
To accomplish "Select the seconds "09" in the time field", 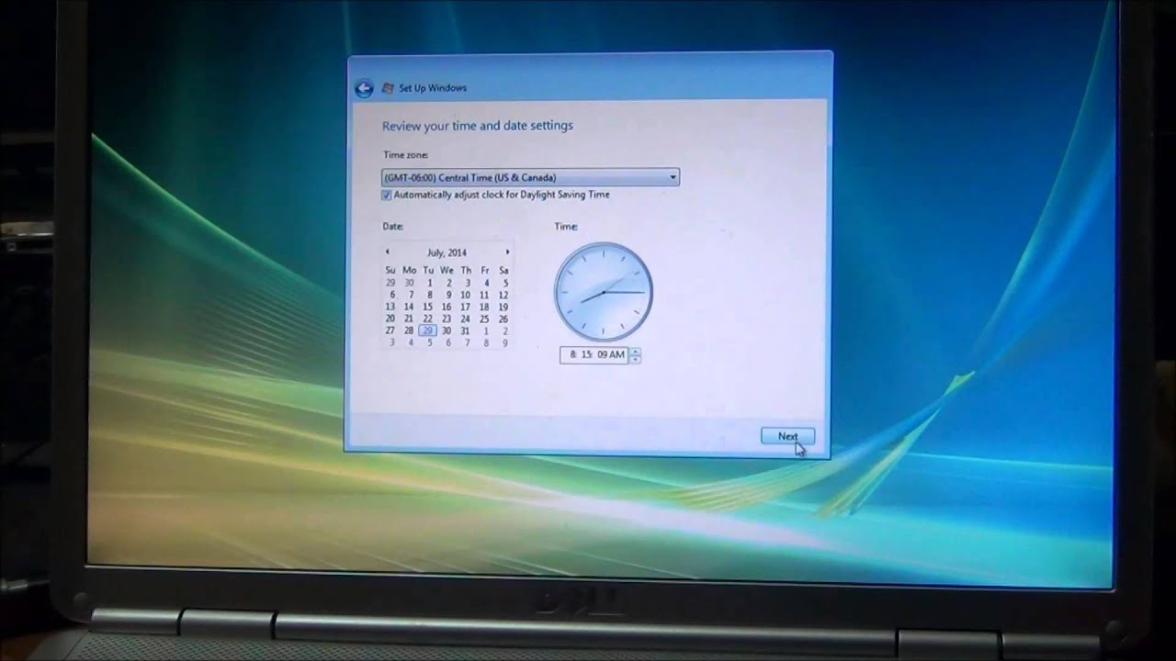I will tap(603, 354).
